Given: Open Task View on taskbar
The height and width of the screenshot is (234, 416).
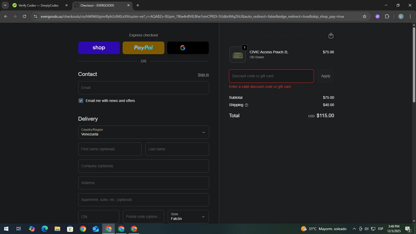Looking at the screenshot, I should 19,229.
